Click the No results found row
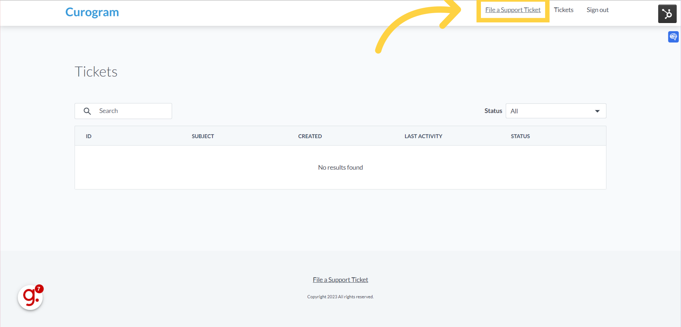 340,167
